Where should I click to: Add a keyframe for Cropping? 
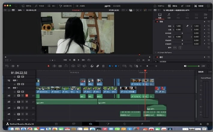coord(204,57)
